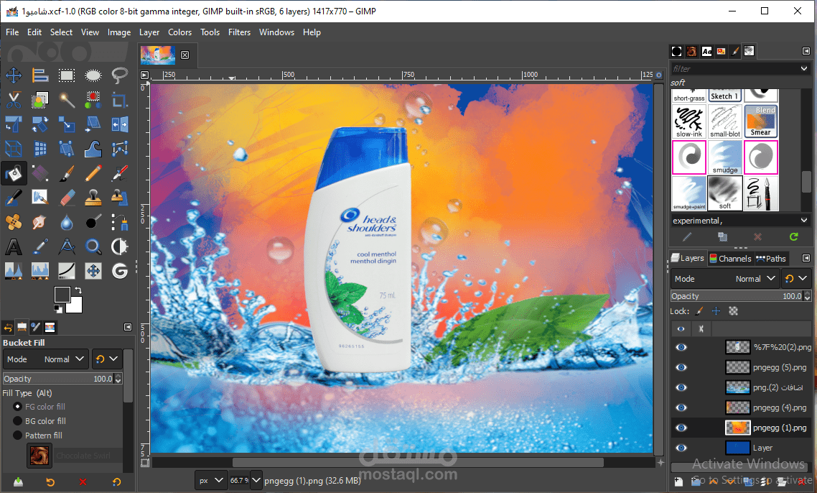Viewport: 817px width, 493px height.
Task: Select the Rectangle Select tool
Action: tap(67, 75)
